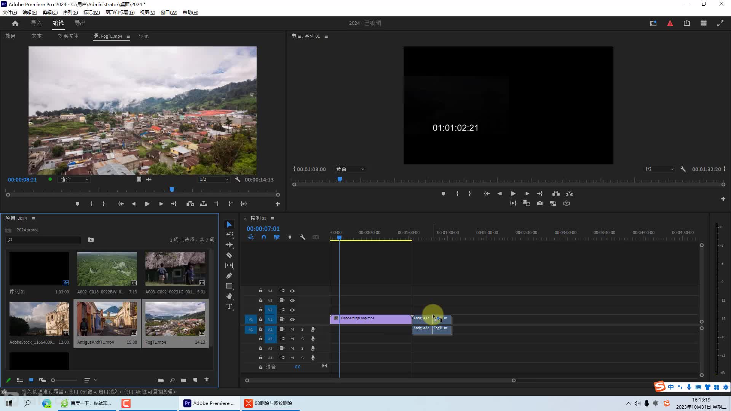Image resolution: width=731 pixels, height=411 pixels.
Task: Open the Program Monitor panel menu next to 节目: 序列01
Action: tap(326, 36)
